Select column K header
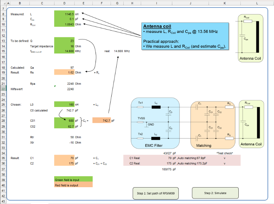 click(x=224, y=3)
